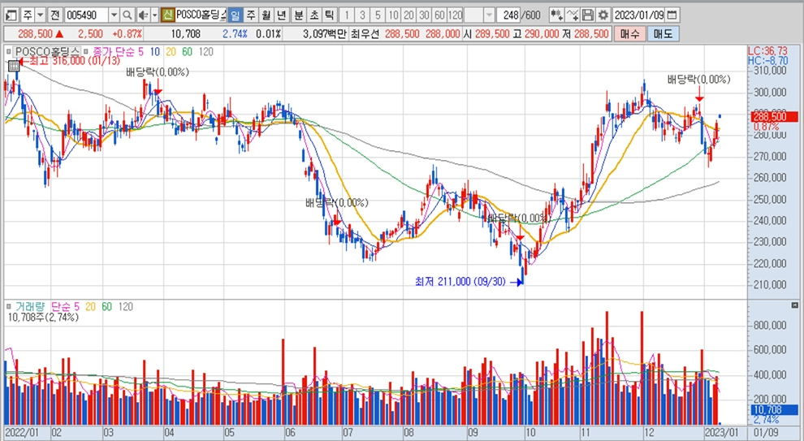Toggle the small square marker beside POSCO홀딩스 legend
The height and width of the screenshot is (441, 804).
[9, 50]
